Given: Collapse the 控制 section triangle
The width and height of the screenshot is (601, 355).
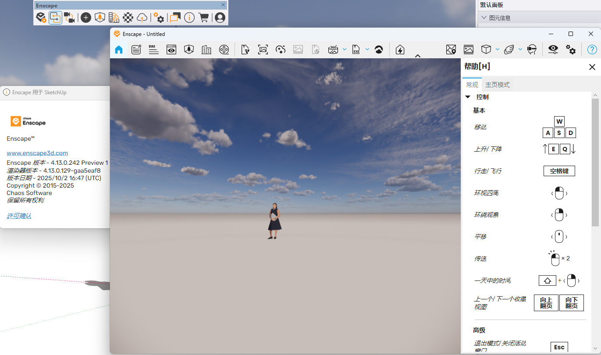Looking at the screenshot, I should click(468, 97).
